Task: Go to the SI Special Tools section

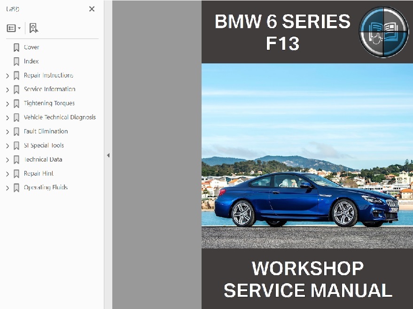Action: (x=44, y=145)
